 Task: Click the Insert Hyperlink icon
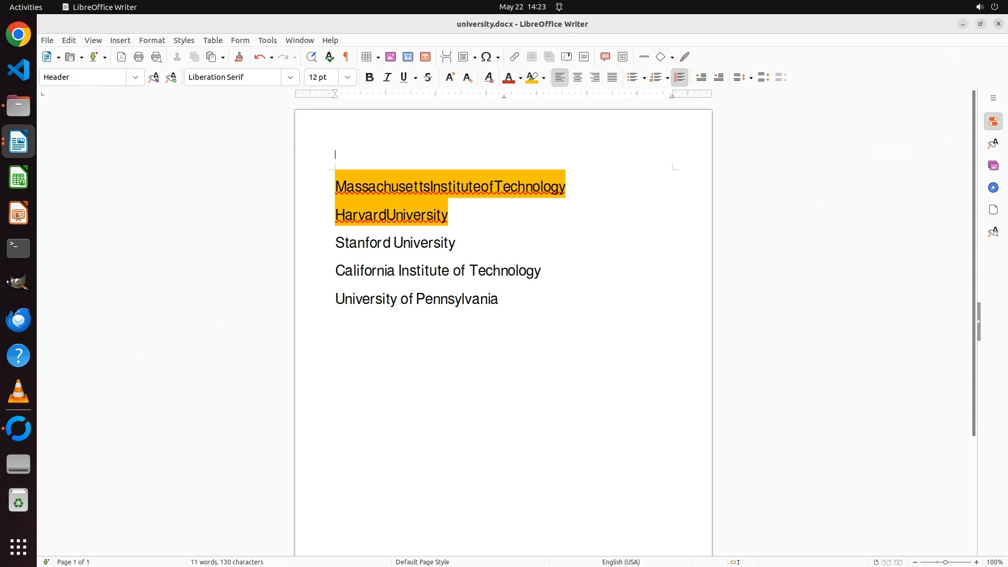pyautogui.click(x=514, y=57)
